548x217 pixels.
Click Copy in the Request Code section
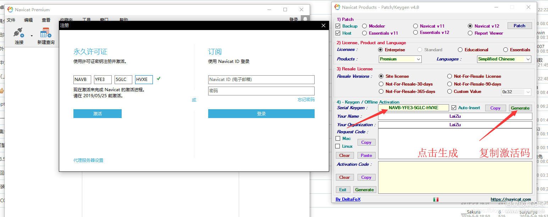coord(366,142)
